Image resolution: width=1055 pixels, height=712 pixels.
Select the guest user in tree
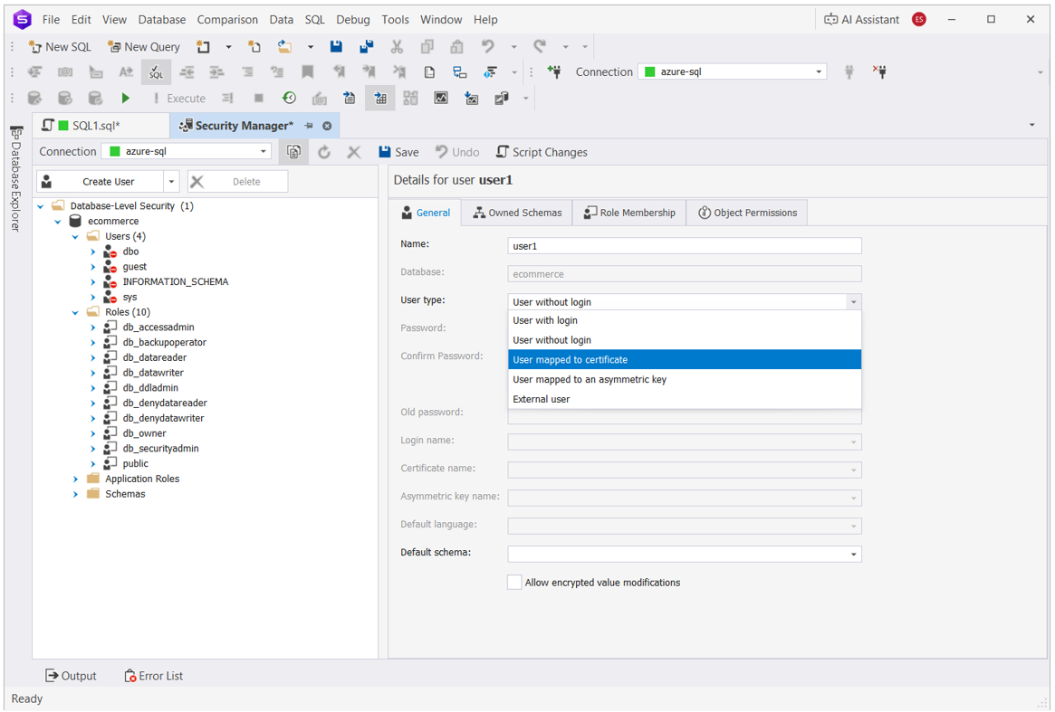point(135,267)
